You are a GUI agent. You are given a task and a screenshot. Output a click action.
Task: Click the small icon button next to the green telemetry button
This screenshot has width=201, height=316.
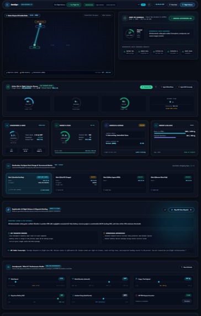(156, 87)
